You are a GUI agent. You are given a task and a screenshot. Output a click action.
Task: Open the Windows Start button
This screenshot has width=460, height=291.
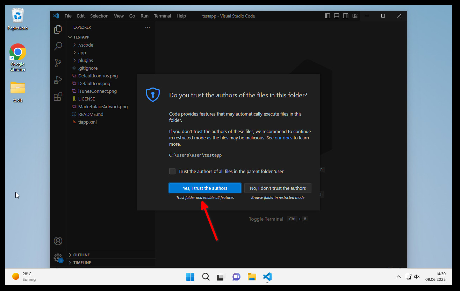[x=190, y=277]
